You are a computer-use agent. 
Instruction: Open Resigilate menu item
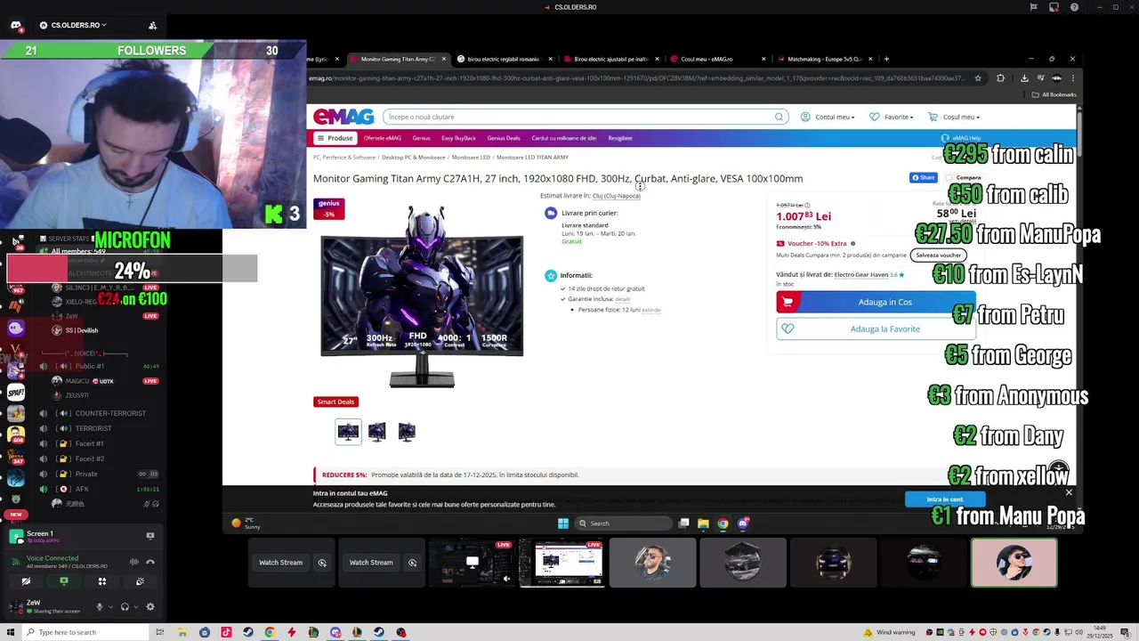620,138
